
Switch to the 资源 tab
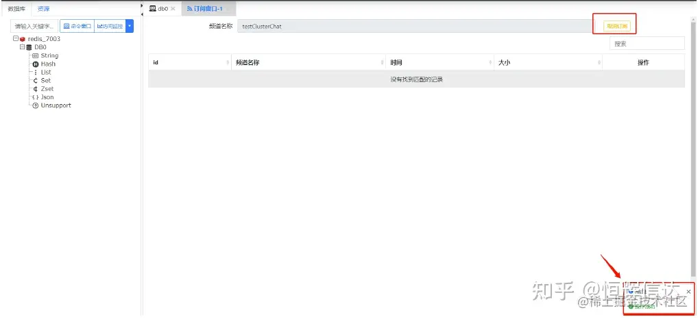[44, 8]
